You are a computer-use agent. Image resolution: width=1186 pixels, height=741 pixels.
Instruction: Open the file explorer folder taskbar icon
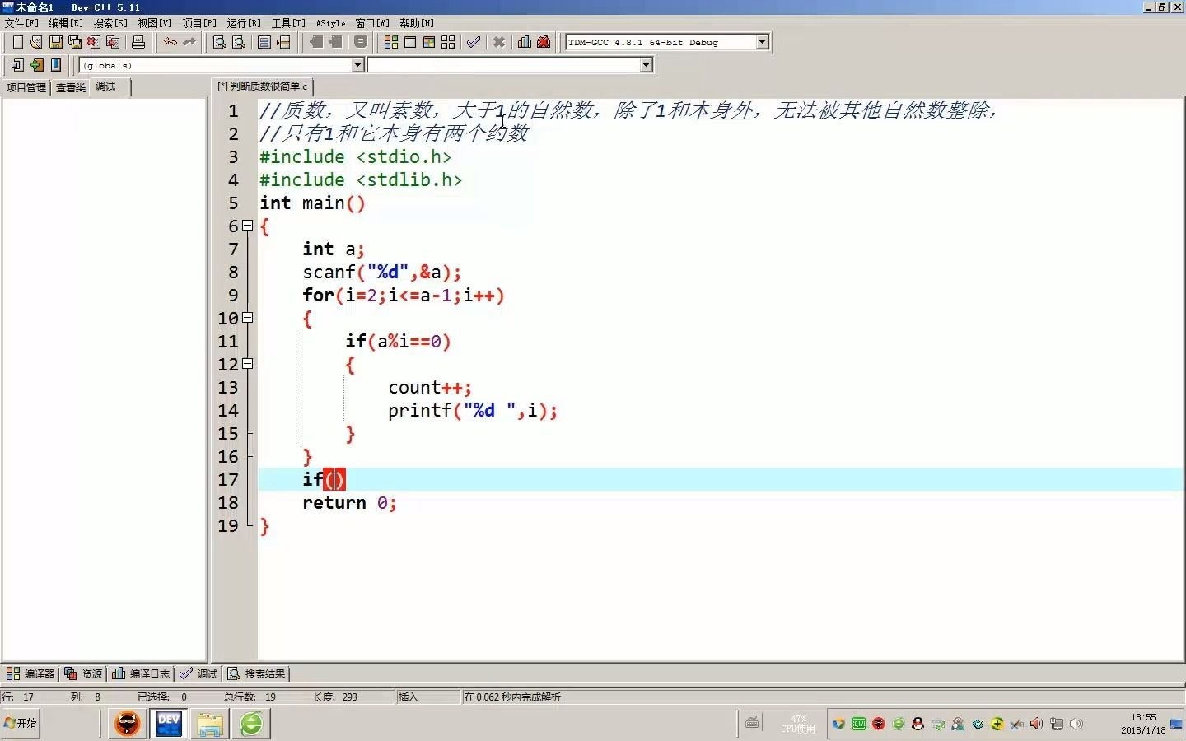coord(210,724)
